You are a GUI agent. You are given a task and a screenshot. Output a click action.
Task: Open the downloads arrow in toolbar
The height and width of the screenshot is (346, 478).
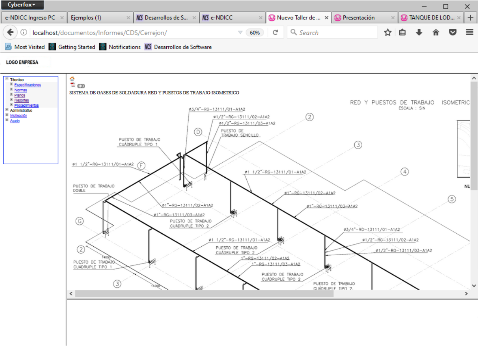419,32
